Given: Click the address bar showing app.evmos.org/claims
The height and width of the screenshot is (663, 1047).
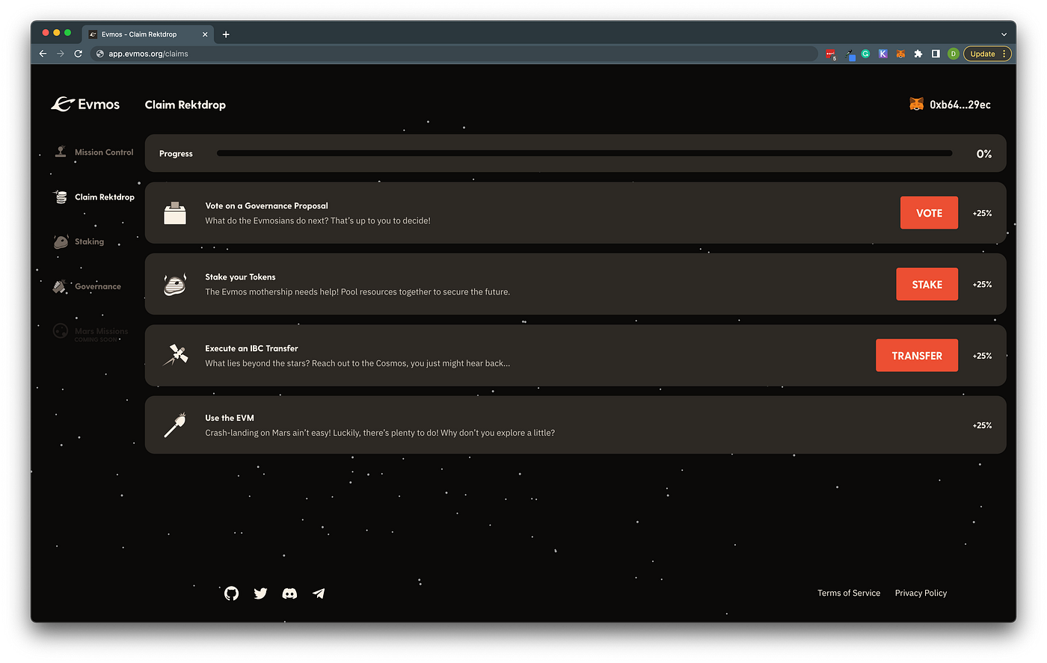Looking at the screenshot, I should point(455,54).
